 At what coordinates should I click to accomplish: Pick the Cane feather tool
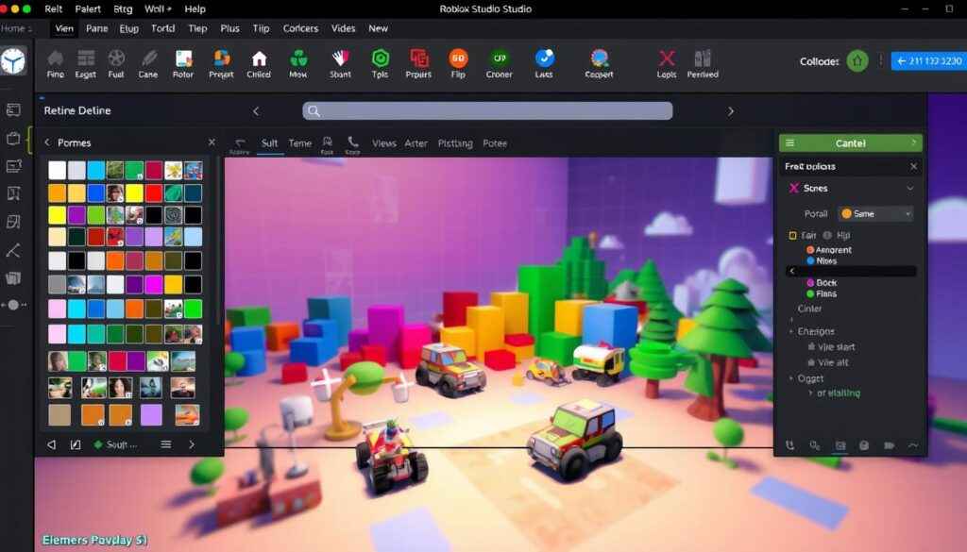tap(148, 64)
